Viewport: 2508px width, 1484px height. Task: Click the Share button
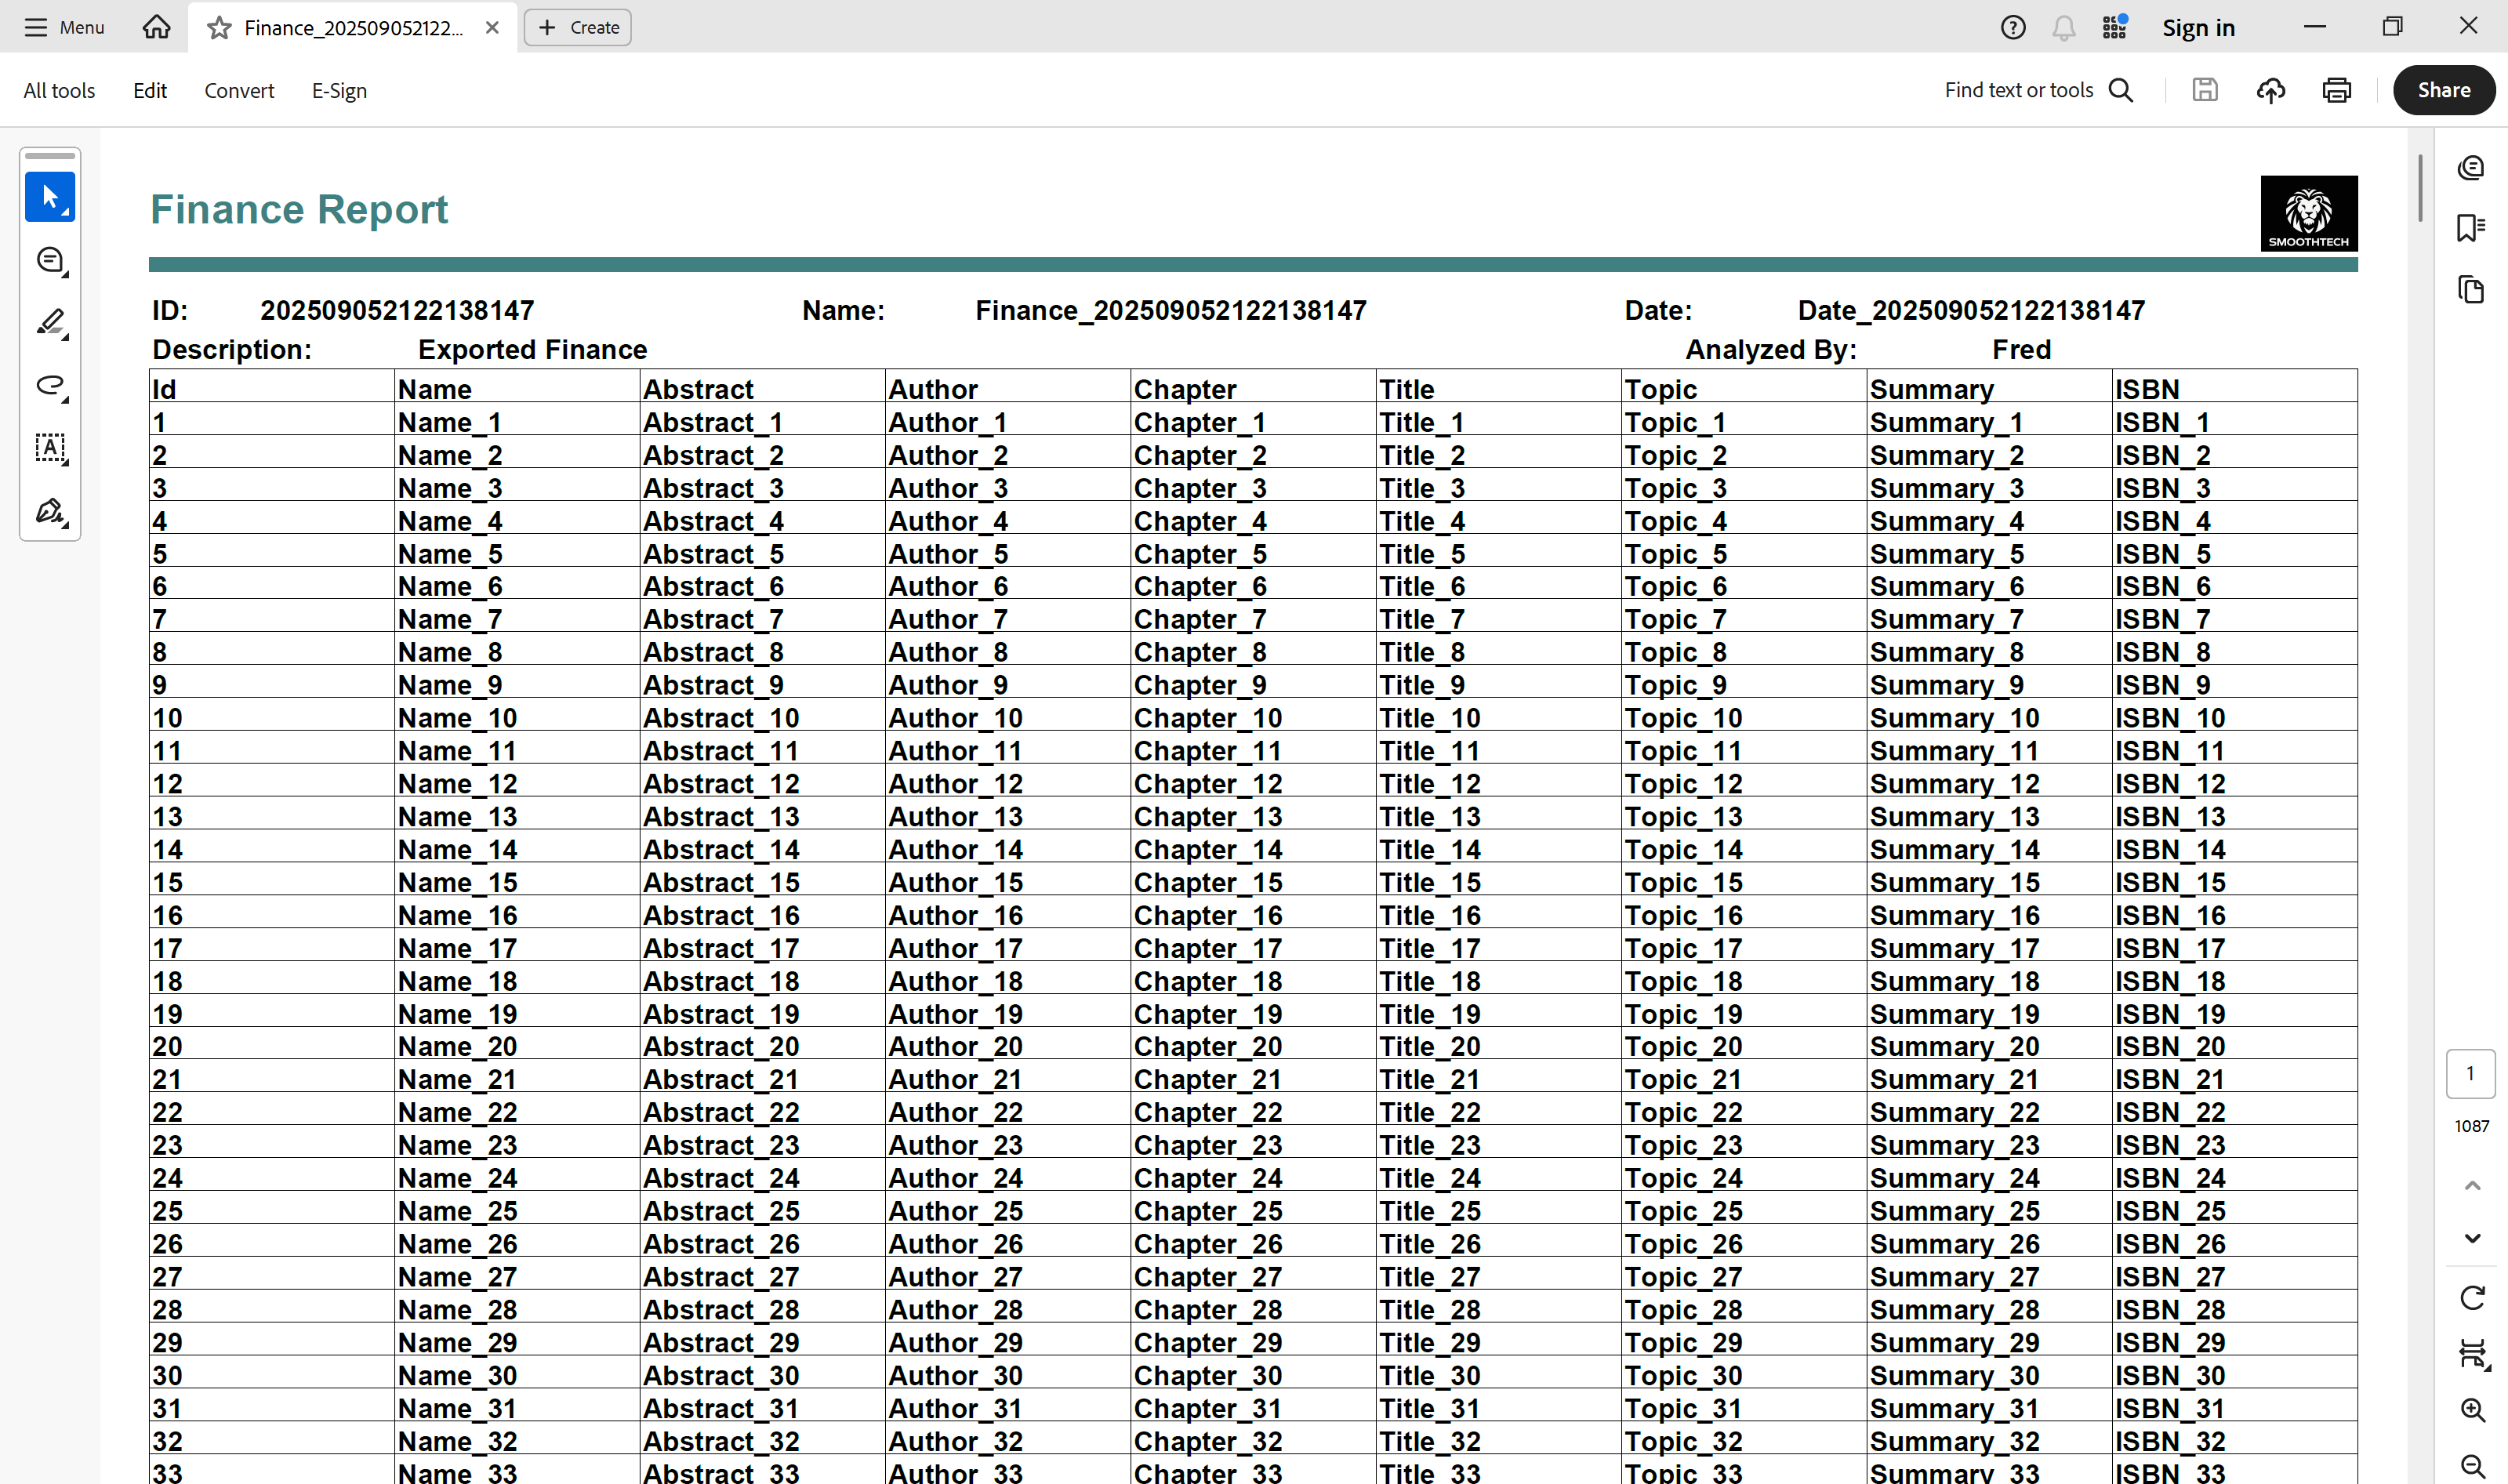2443,90
